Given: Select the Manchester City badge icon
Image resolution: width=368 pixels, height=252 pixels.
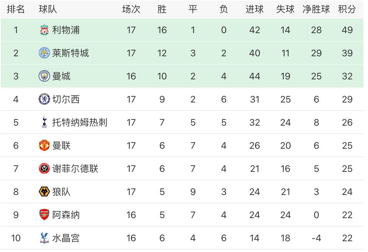Looking at the screenshot, I should click(44, 76).
